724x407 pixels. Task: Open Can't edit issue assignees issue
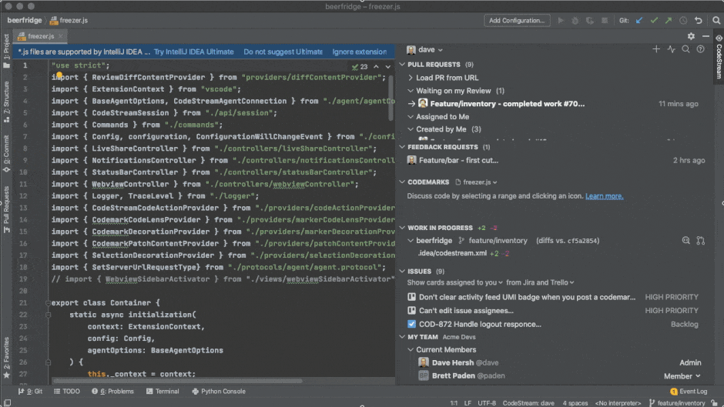466,311
